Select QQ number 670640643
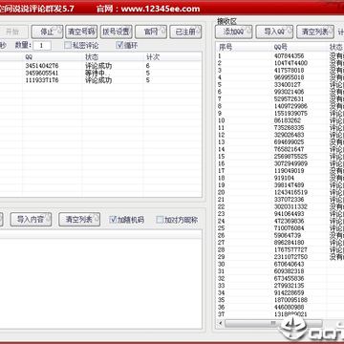Screen dimensions: 344x344 pos(289,265)
